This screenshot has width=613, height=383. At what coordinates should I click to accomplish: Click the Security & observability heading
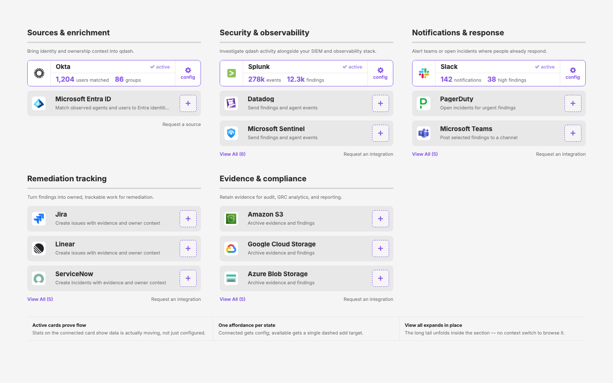[264, 33]
